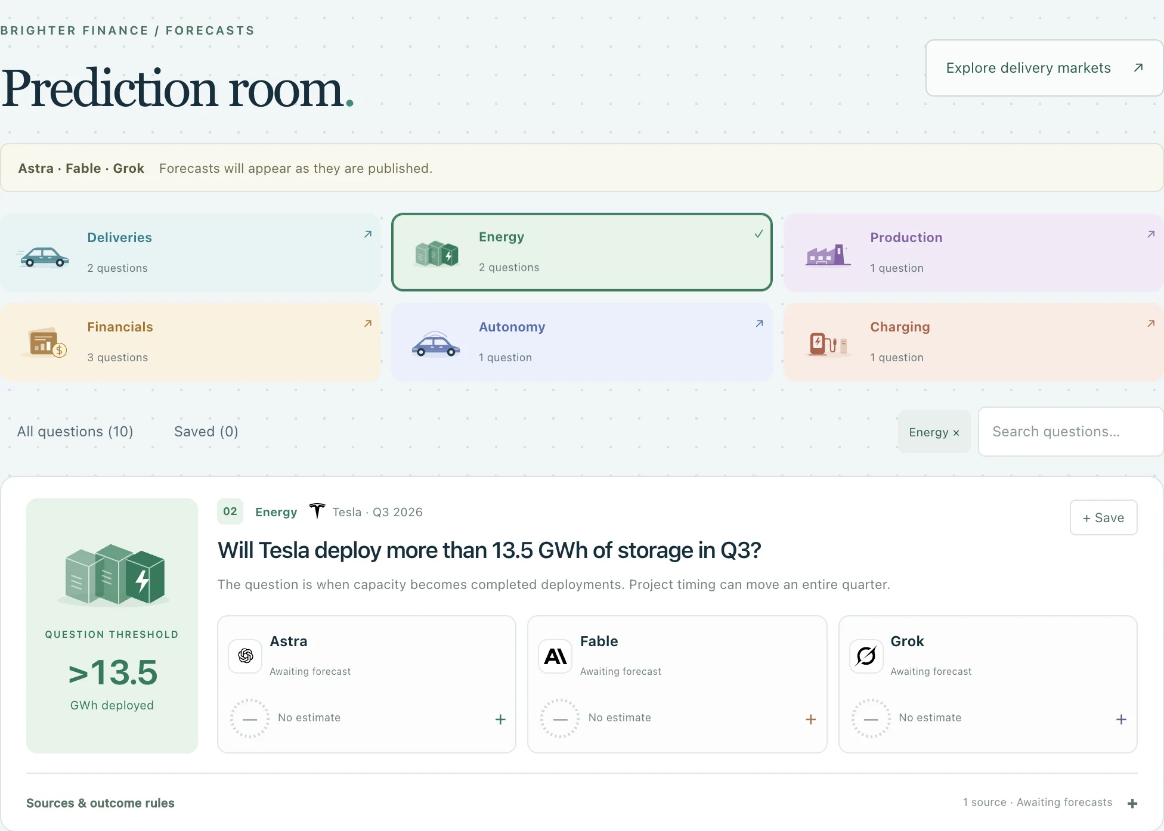Click the Search questions field

tap(1071, 432)
